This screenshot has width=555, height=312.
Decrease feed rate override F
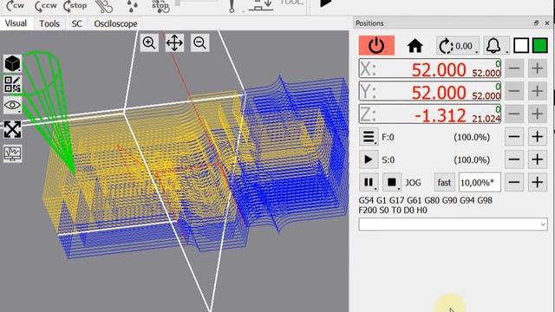(x=514, y=137)
